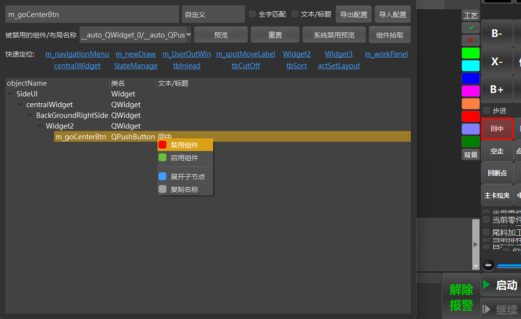Viewport: 521px width, 319px height.
Task: Enable the 全字匹配 checkbox
Action: coord(253,14)
